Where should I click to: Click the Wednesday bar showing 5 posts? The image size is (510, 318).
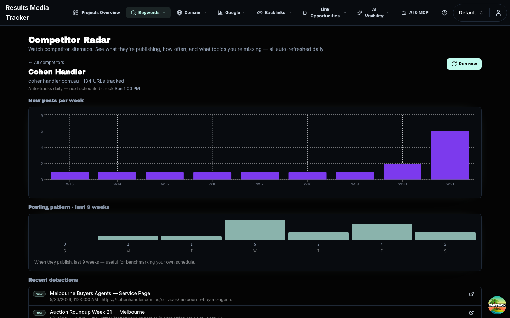(x=255, y=230)
